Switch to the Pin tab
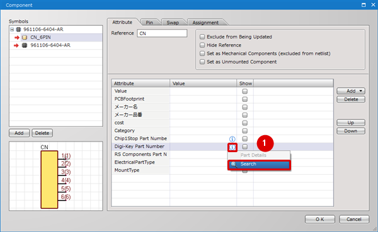This screenshot has width=378, height=232. tap(149, 23)
